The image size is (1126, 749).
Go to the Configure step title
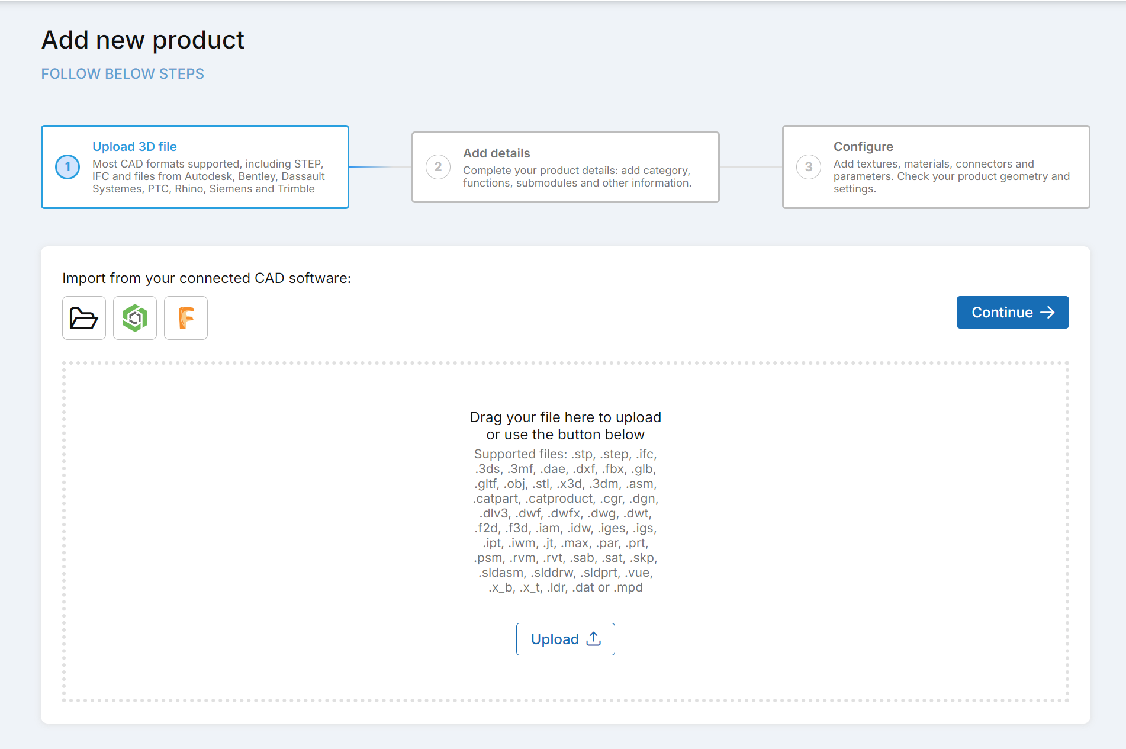point(863,147)
